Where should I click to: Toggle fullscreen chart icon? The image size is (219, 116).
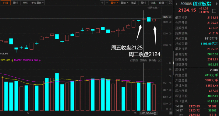[x=170, y=3]
